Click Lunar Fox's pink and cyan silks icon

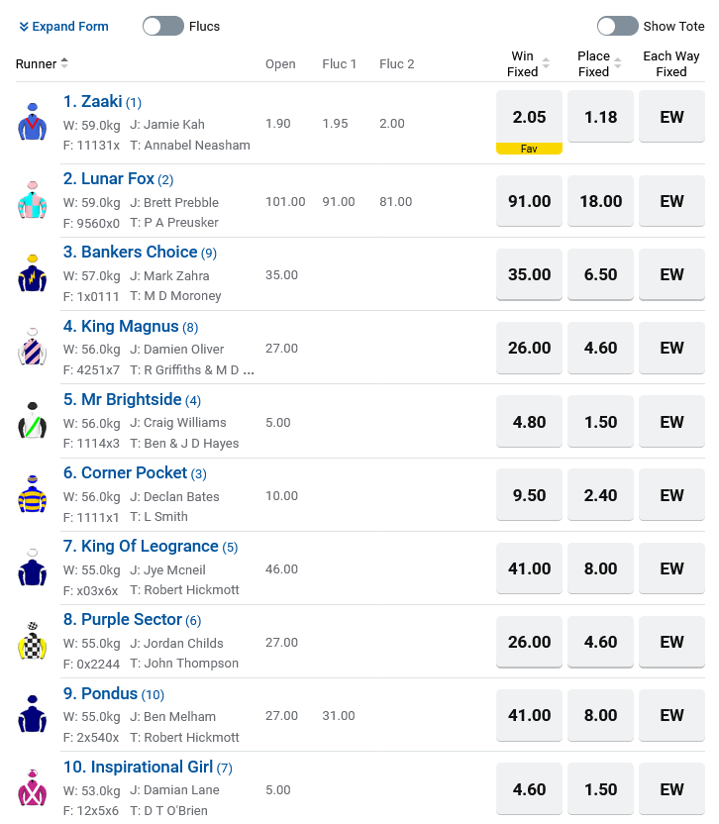point(32,200)
